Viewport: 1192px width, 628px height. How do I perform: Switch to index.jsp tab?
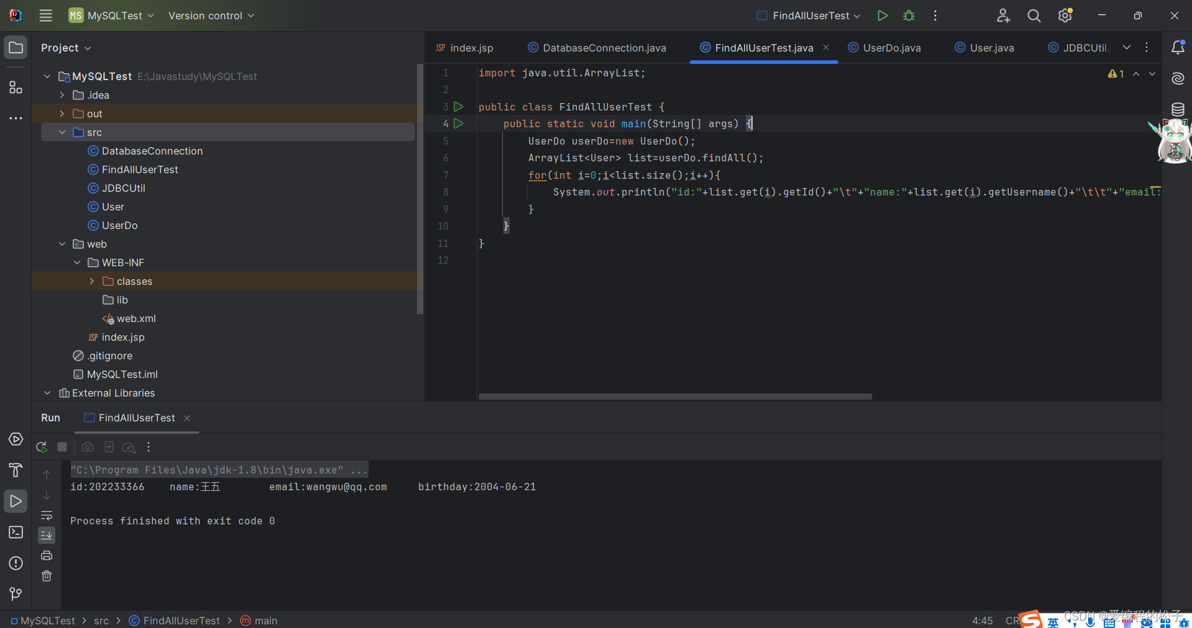[x=464, y=48]
